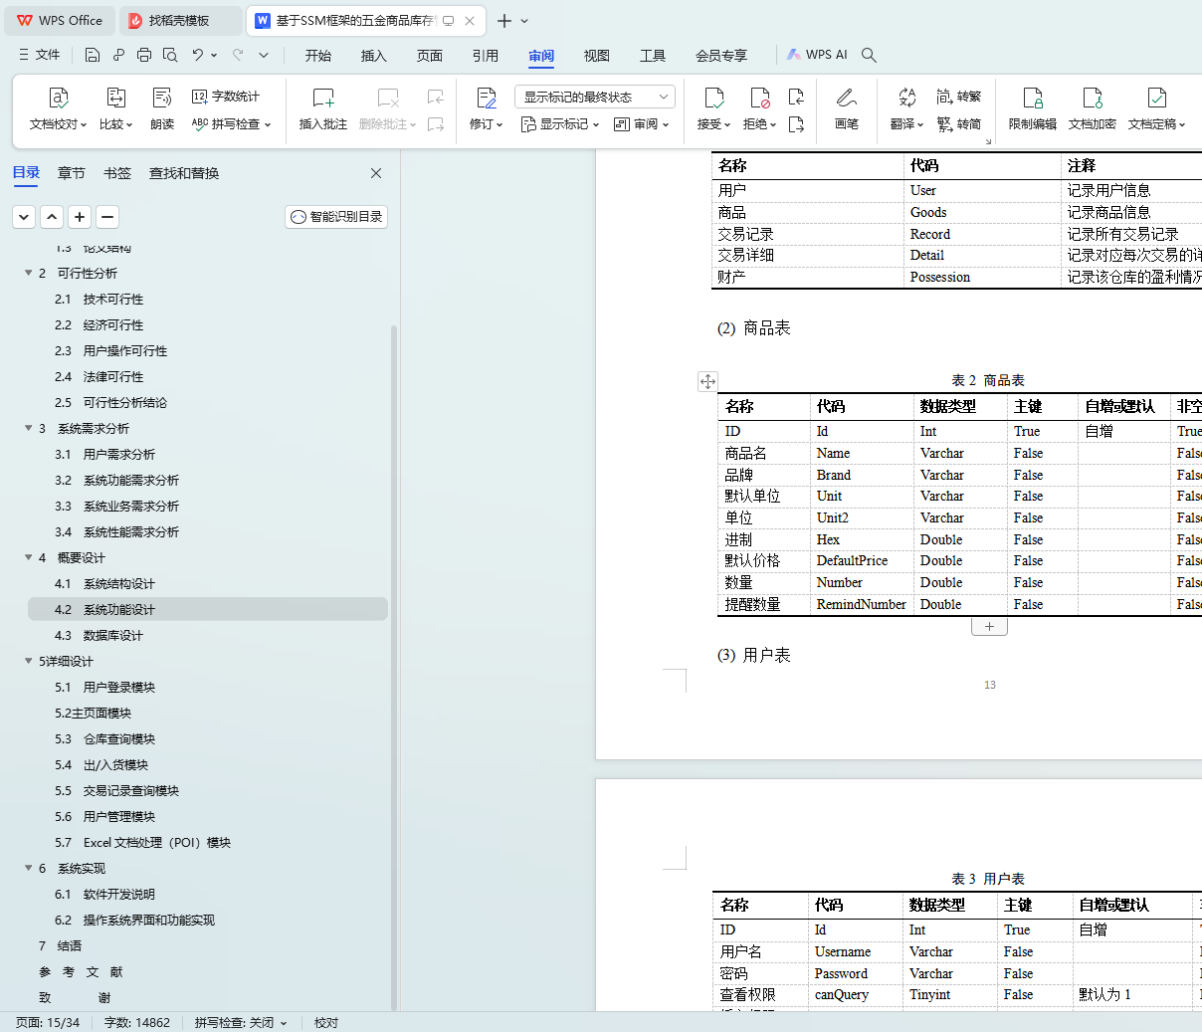This screenshot has height=1032, width=1202.
Task: Click the navigation pane scrollbar
Action: tap(394, 667)
